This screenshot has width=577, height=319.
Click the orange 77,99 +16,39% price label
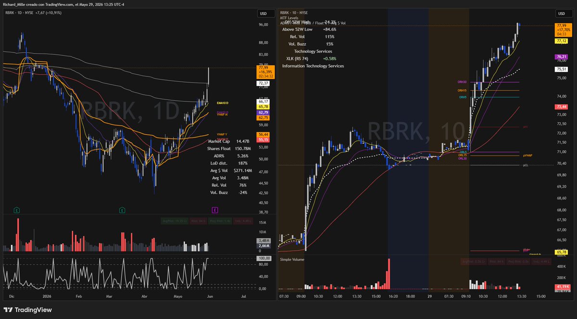[x=266, y=72]
